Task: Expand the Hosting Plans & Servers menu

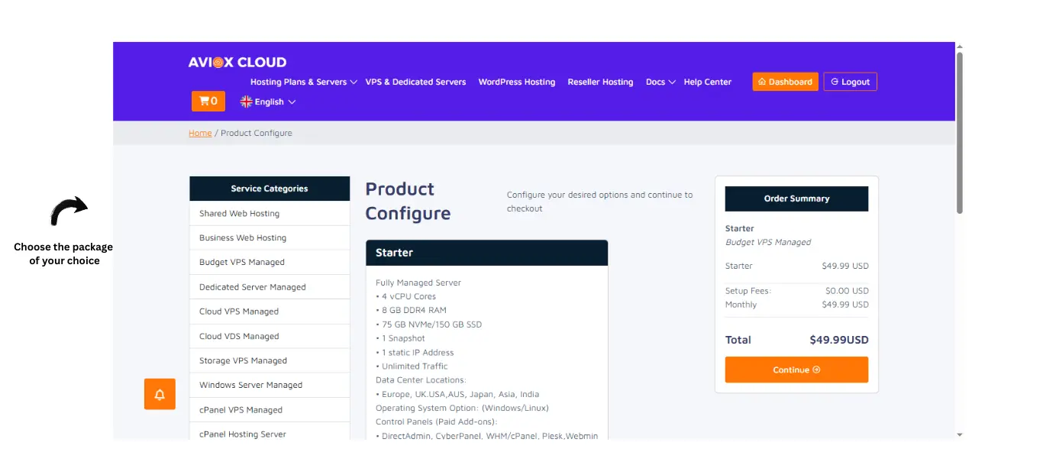Action: point(303,82)
